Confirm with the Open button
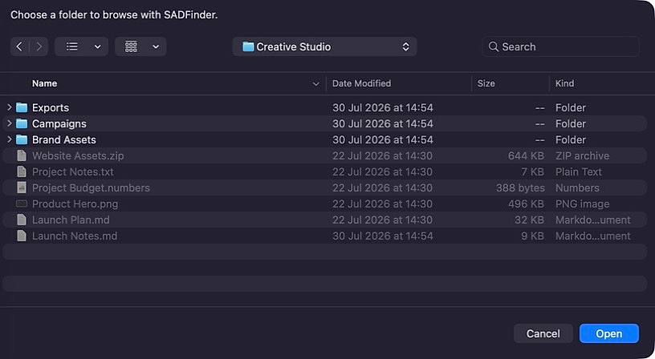The image size is (655, 359). [609, 333]
